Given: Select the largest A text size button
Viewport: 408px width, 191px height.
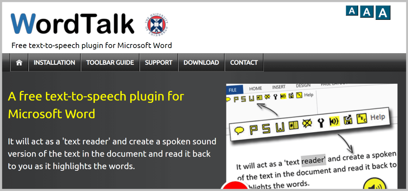Looking at the screenshot, I should point(383,13).
